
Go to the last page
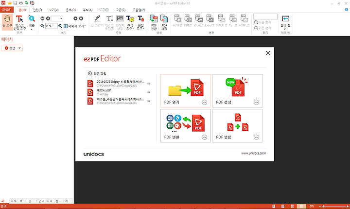tap(81, 18)
